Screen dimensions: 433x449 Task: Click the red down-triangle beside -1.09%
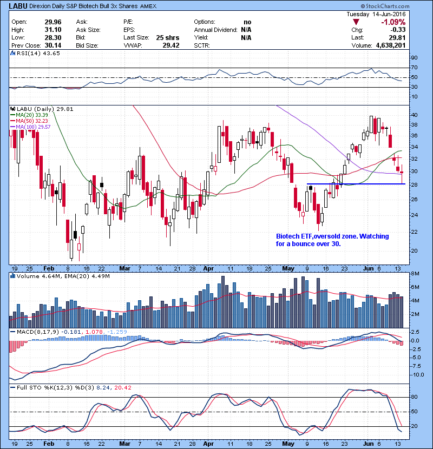point(356,22)
